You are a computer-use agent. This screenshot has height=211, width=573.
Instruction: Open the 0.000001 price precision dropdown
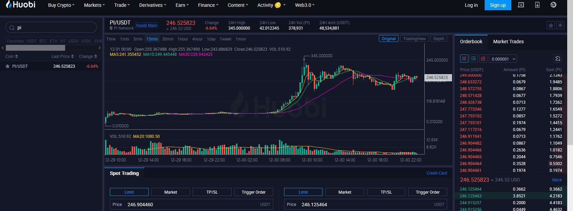pyautogui.click(x=503, y=59)
